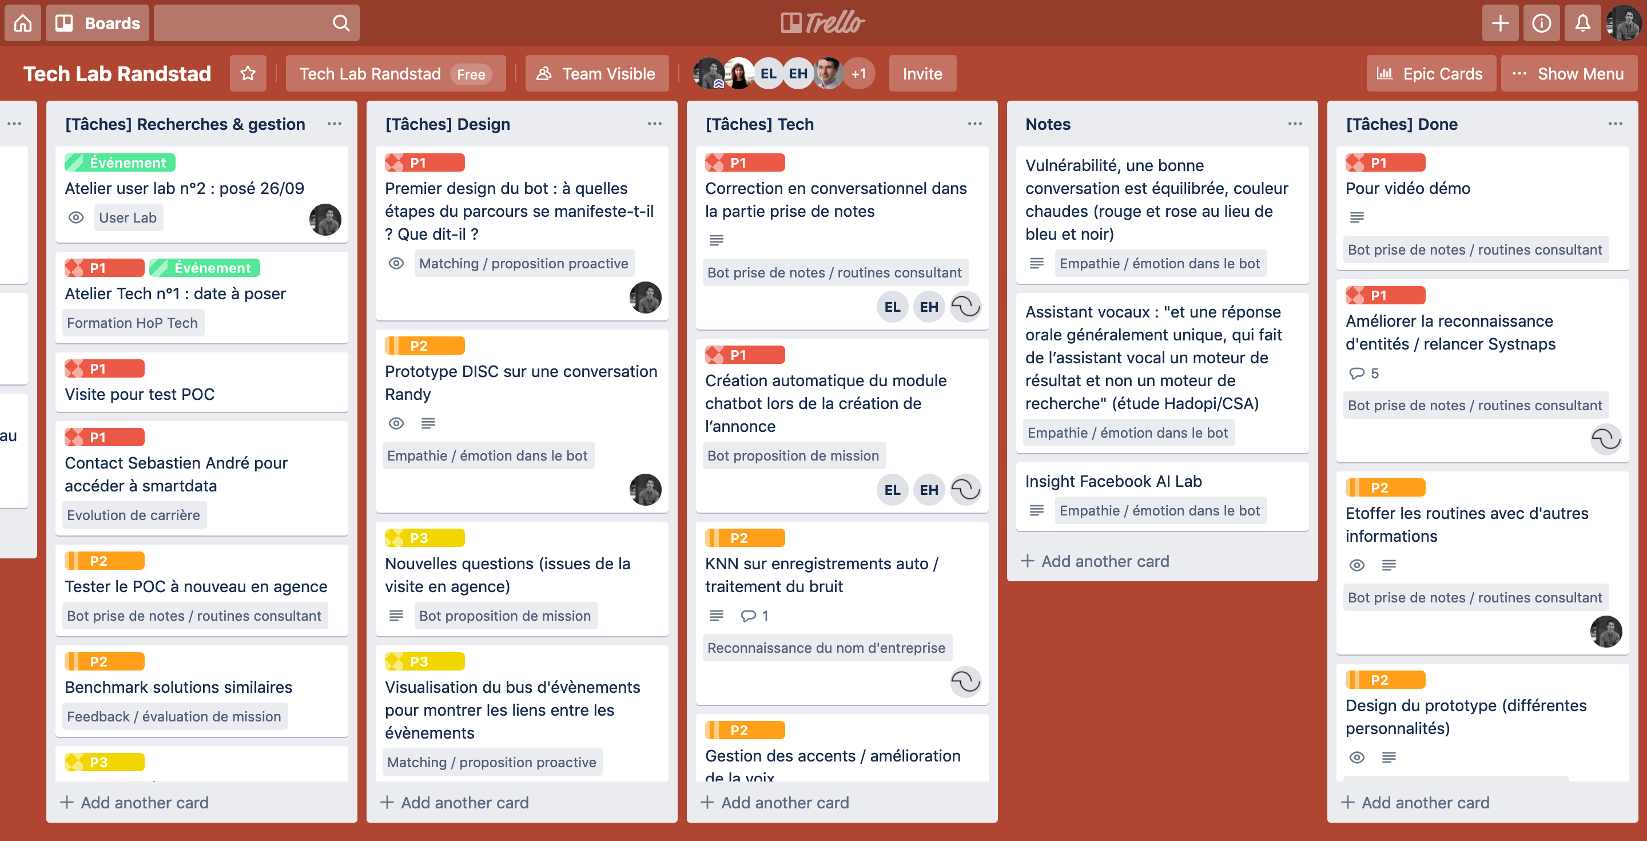Click the EH member avatar in header
The image size is (1647, 841).
(797, 74)
